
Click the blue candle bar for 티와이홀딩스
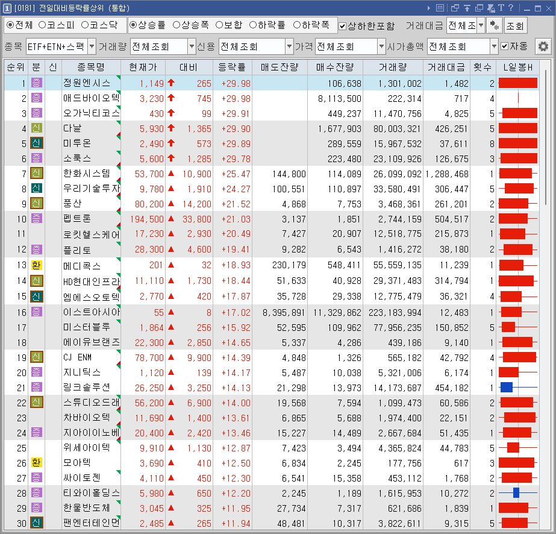[516, 492]
